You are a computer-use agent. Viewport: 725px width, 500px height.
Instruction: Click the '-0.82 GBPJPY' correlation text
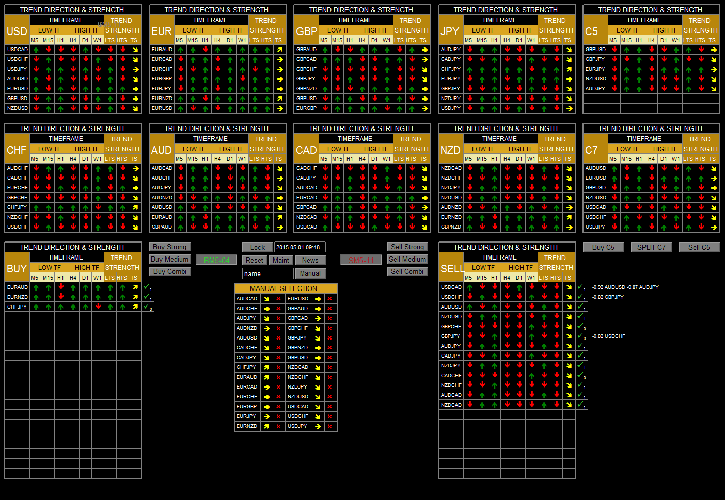tap(608, 297)
